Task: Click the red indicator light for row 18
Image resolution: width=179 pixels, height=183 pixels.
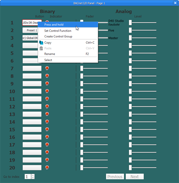Action: click(47, 152)
